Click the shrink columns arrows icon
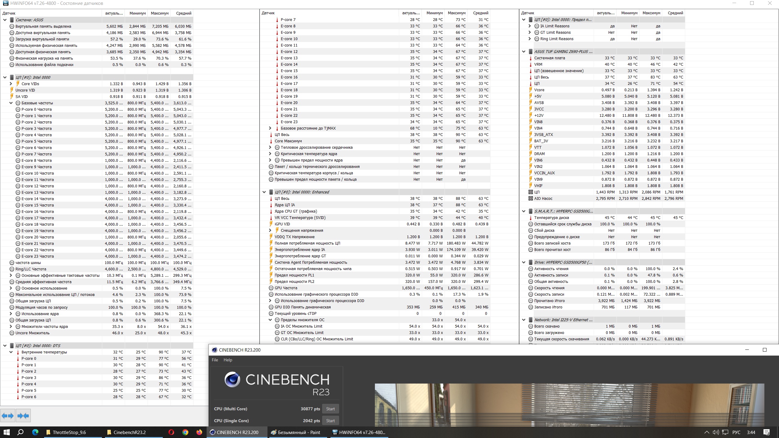This screenshot has width=779, height=438. pos(23,416)
